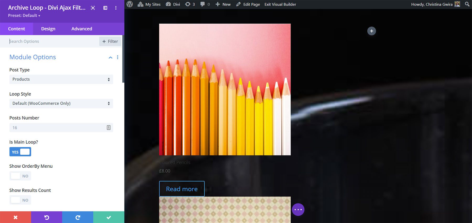
Task: Click the purple undo arrow button
Action: 47,217
